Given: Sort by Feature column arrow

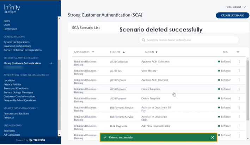Looking at the screenshot, I should tap(124, 52).
